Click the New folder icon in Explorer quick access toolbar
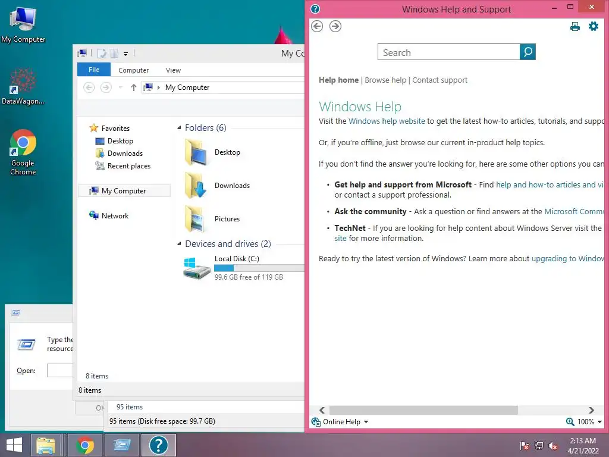Image resolution: width=609 pixels, height=457 pixels. pos(114,53)
